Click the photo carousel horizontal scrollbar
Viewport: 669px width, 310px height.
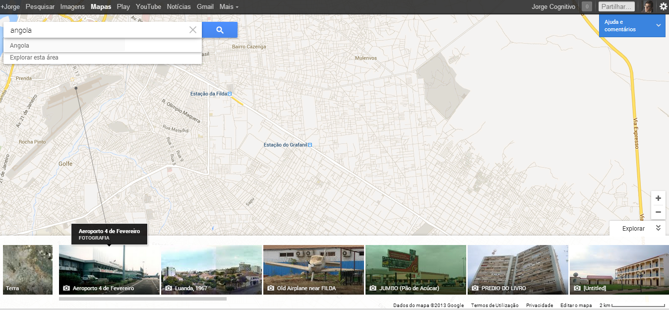pos(143,299)
